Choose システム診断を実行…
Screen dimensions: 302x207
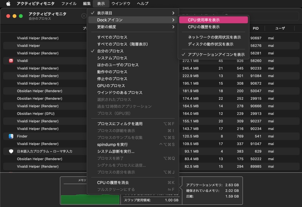tap(133, 152)
